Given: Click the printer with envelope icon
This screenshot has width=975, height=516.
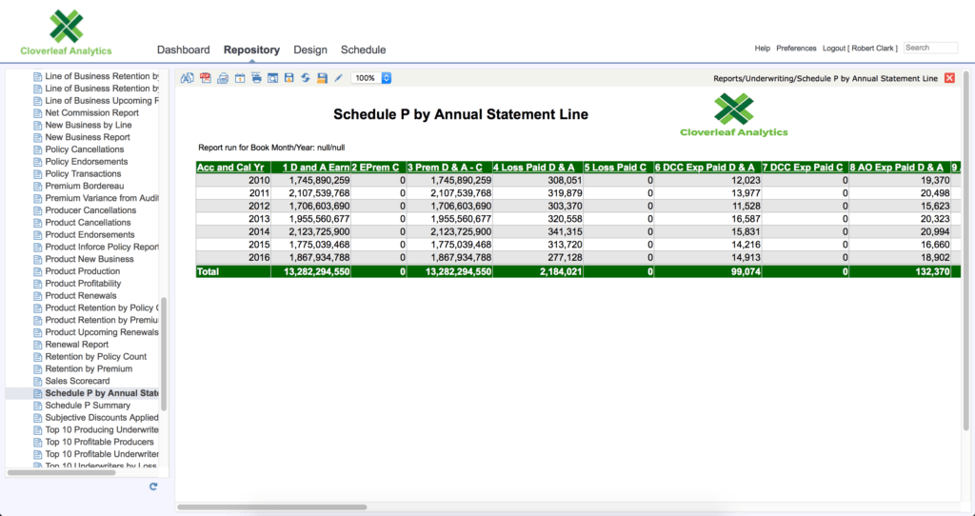Looking at the screenshot, I should click(223, 78).
